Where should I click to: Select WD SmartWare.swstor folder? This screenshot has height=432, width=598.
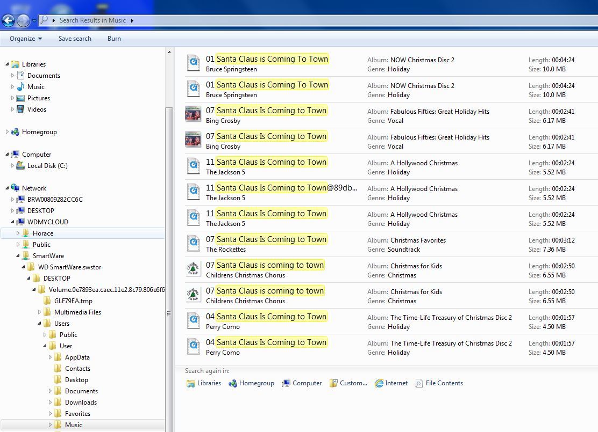point(69,267)
